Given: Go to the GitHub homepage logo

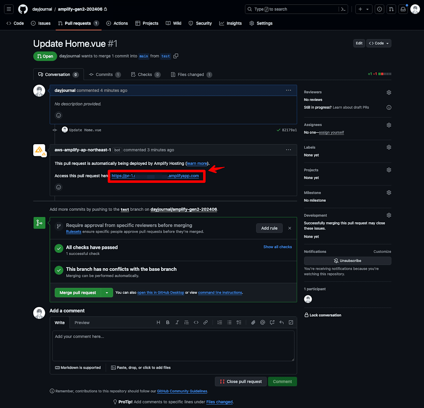Looking at the screenshot, I should 23,9.
